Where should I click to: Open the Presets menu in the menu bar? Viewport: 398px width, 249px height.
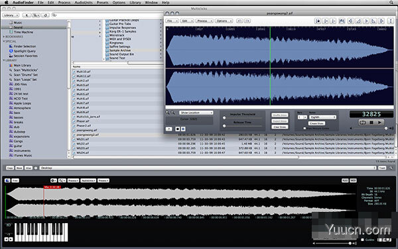pos(102,3)
